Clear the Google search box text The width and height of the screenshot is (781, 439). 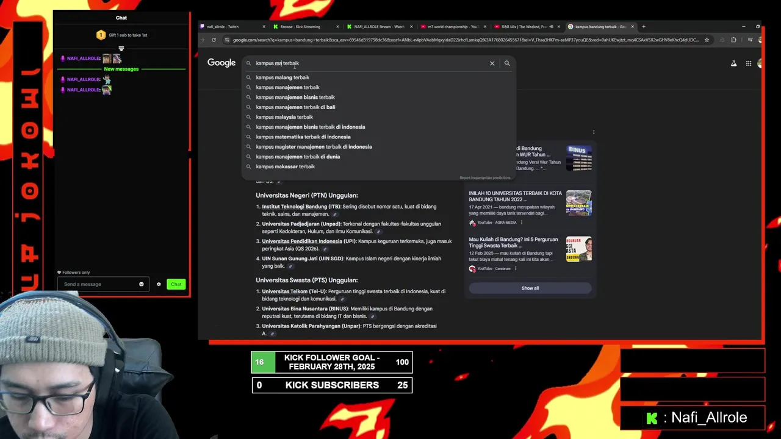click(x=492, y=63)
